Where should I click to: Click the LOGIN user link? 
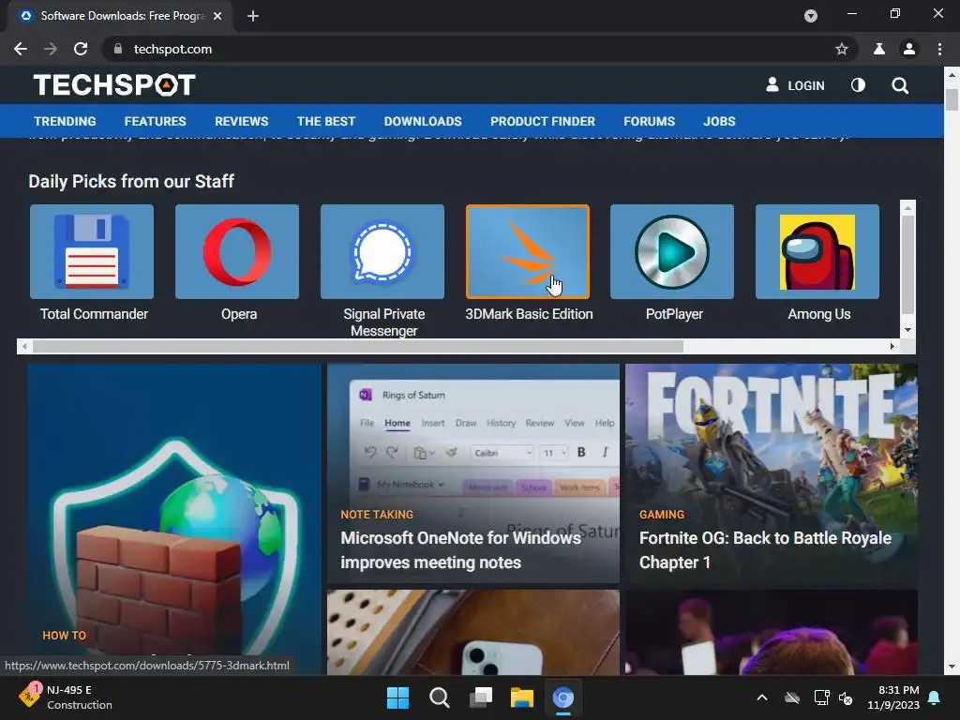(x=795, y=85)
